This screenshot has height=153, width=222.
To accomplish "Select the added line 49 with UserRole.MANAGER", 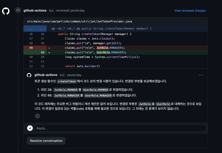I will click(x=116, y=53).
